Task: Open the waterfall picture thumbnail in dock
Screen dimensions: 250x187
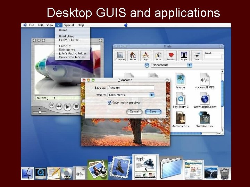Action: [211, 173]
